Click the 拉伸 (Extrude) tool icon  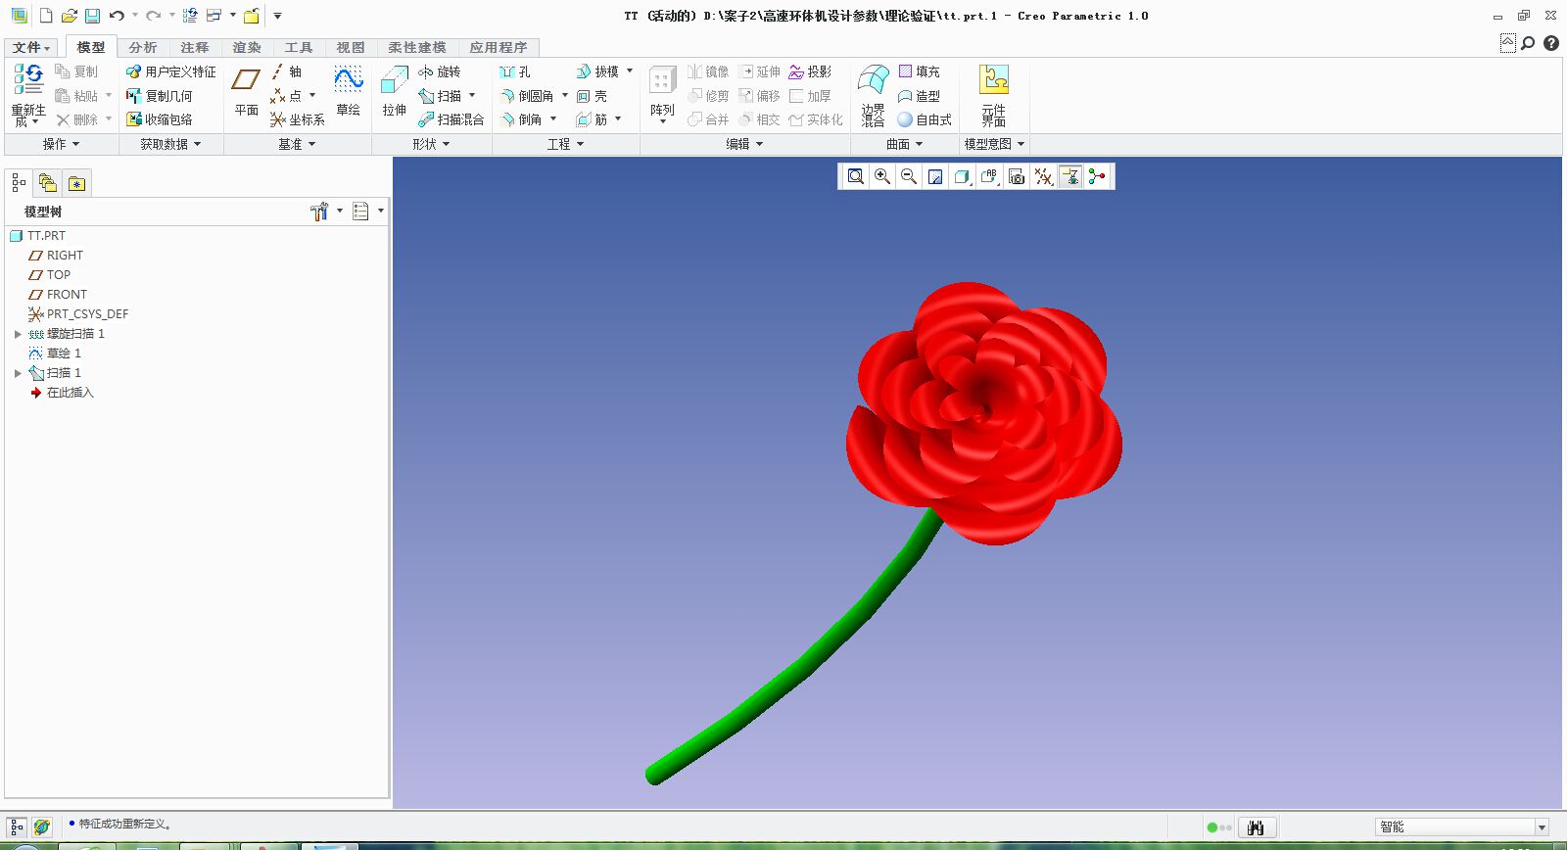point(394,82)
